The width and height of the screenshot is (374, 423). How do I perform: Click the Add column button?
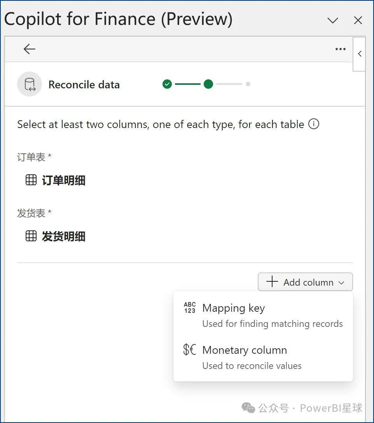tap(305, 282)
